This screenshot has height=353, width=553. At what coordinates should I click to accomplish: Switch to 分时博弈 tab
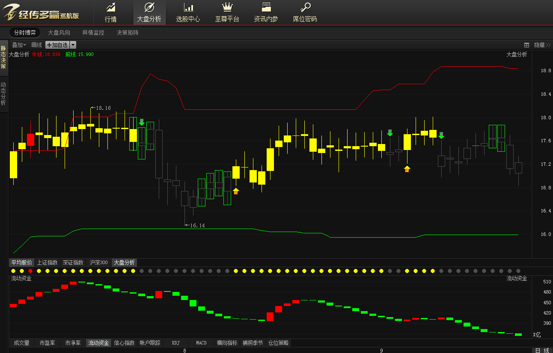(x=25, y=32)
